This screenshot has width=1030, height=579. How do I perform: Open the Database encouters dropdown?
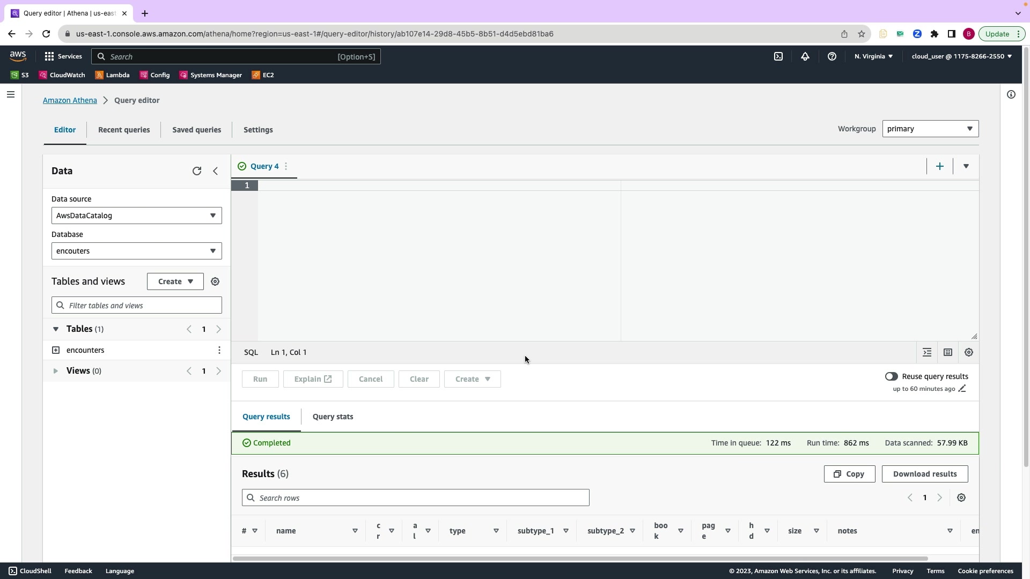(136, 251)
